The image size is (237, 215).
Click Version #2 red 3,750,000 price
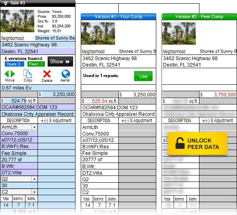(x=225, y=95)
